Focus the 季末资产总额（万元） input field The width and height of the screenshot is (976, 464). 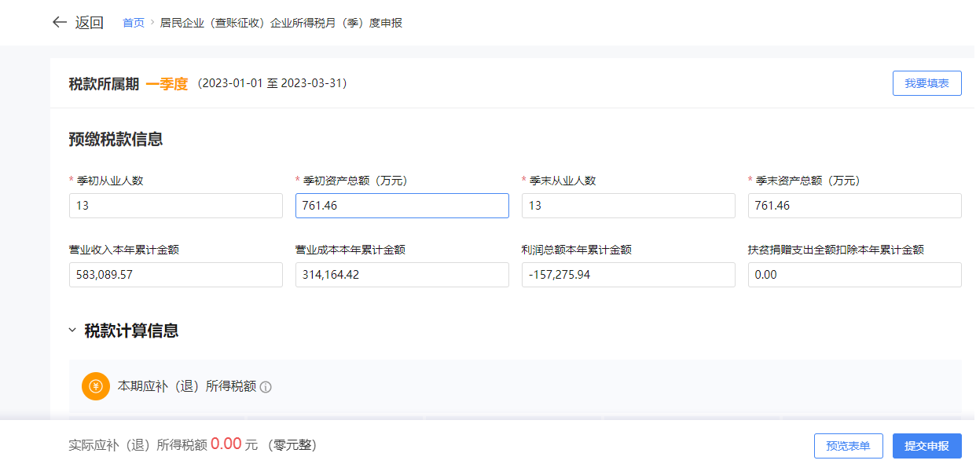point(855,206)
